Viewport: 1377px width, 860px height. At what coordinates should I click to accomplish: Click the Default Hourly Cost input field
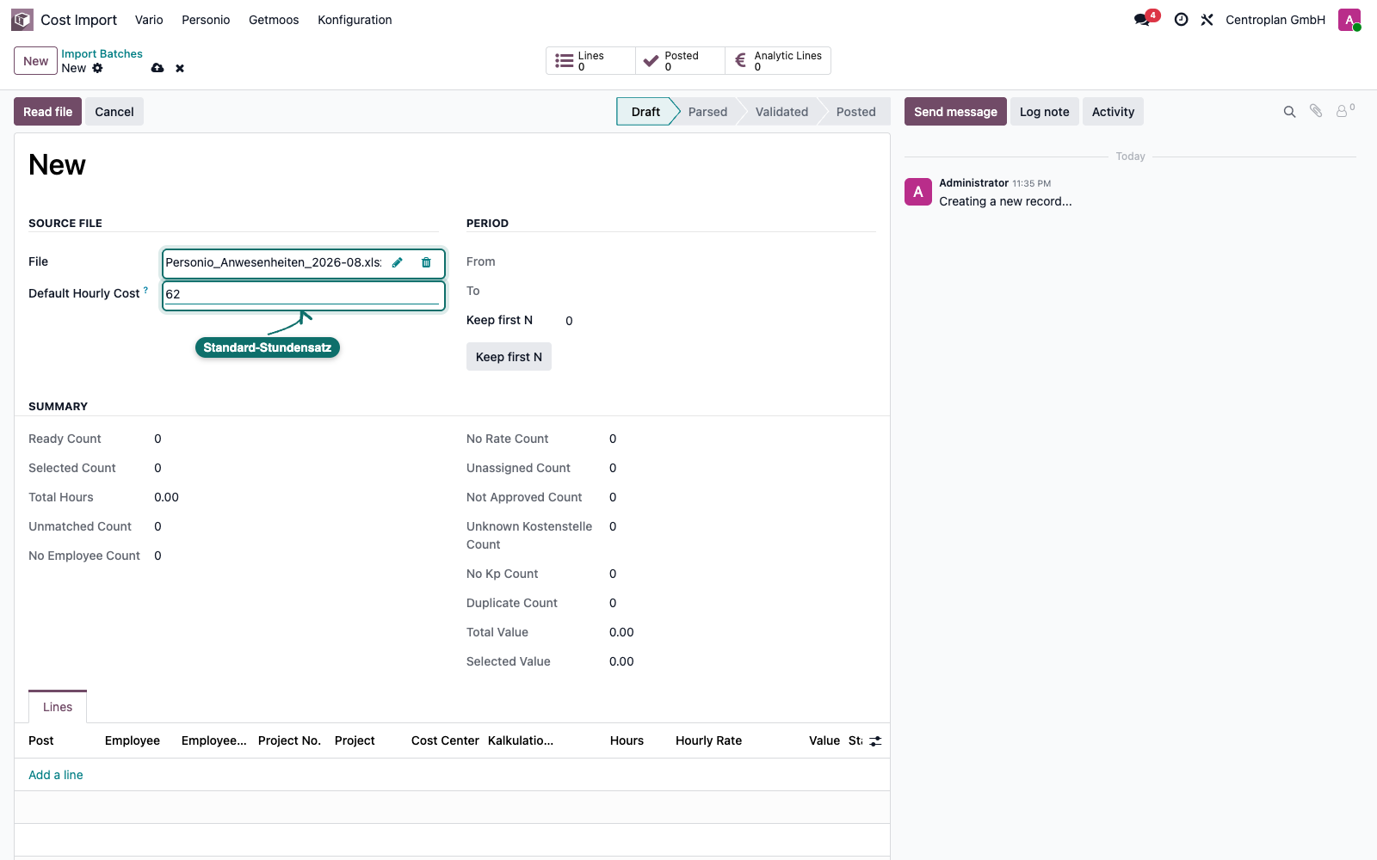click(303, 294)
